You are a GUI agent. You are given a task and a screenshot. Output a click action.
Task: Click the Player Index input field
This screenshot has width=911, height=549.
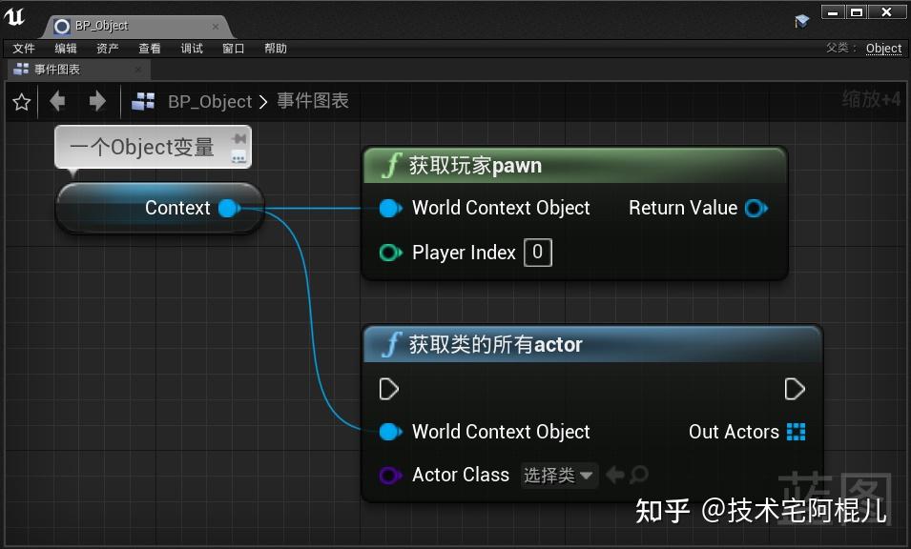[537, 253]
